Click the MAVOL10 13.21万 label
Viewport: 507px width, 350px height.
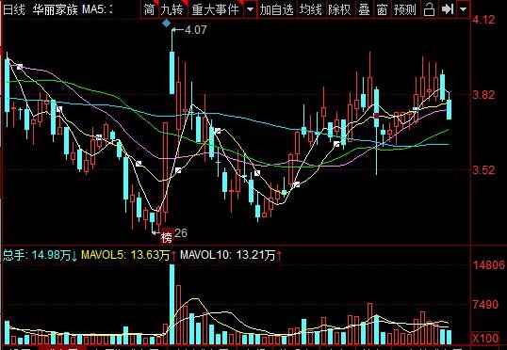pos(231,255)
